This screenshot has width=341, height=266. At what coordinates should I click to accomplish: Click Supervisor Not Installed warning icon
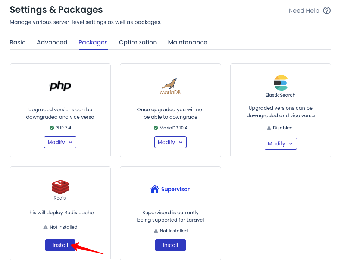[x=156, y=231]
